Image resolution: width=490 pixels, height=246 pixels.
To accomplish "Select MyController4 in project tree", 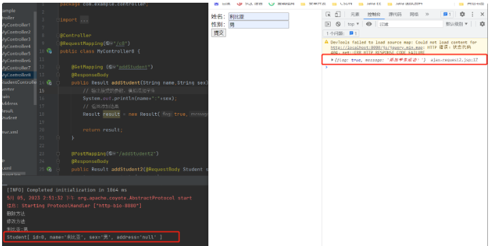I will (x=16, y=46).
